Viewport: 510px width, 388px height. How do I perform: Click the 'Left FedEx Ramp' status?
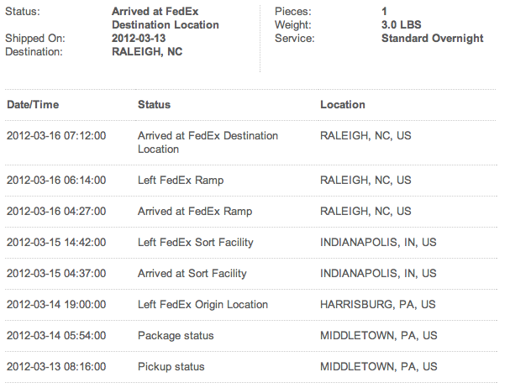[x=181, y=181]
